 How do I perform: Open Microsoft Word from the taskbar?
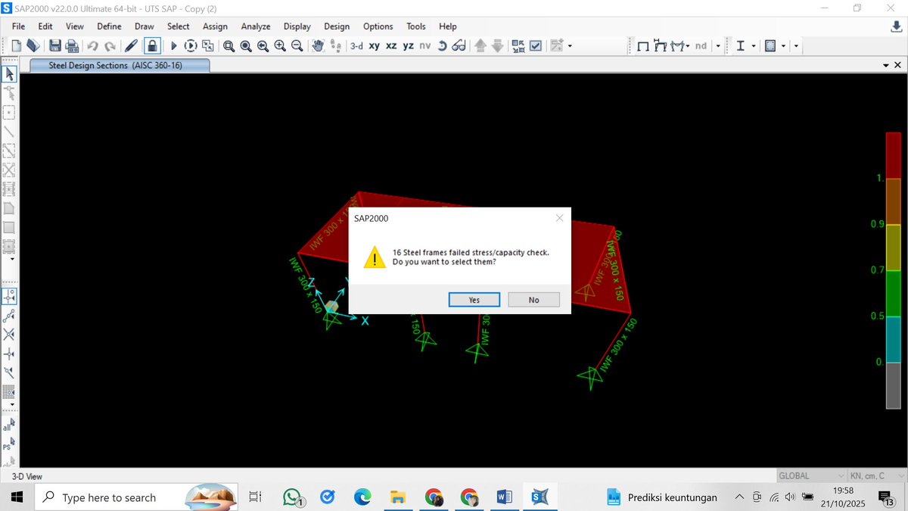504,497
